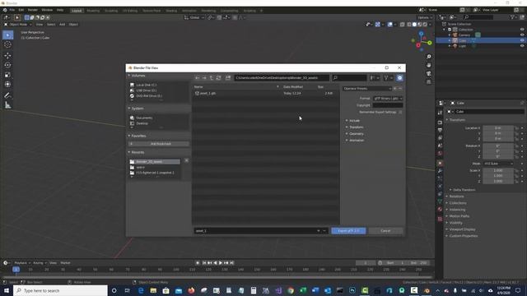Enable solid viewport shading mode

click(414, 25)
